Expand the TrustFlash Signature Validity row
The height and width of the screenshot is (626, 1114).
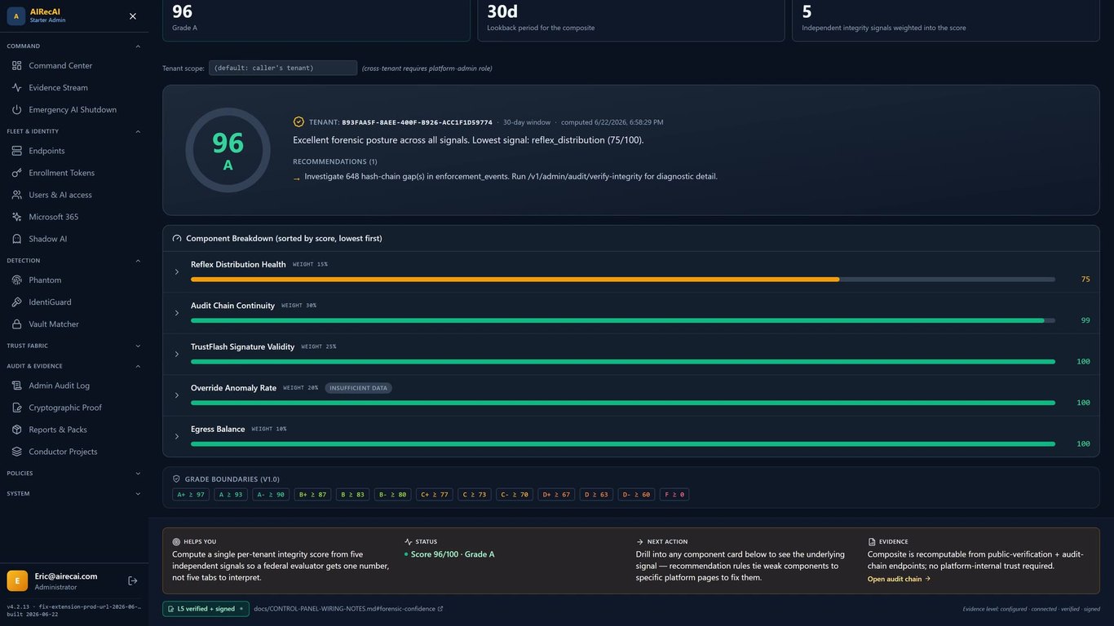(x=177, y=355)
